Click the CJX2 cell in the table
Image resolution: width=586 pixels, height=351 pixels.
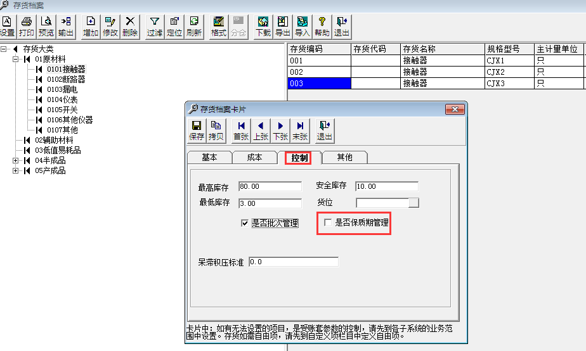(509, 72)
